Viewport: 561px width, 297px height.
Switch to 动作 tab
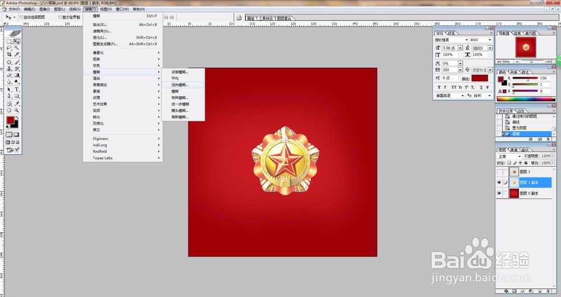pos(521,111)
